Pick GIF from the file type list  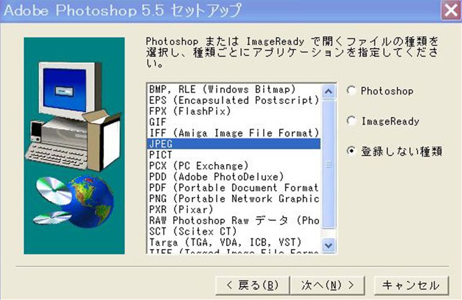click(x=233, y=122)
